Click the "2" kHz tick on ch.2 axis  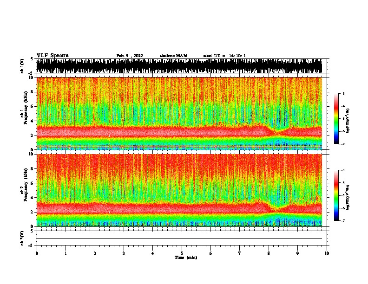33,212
